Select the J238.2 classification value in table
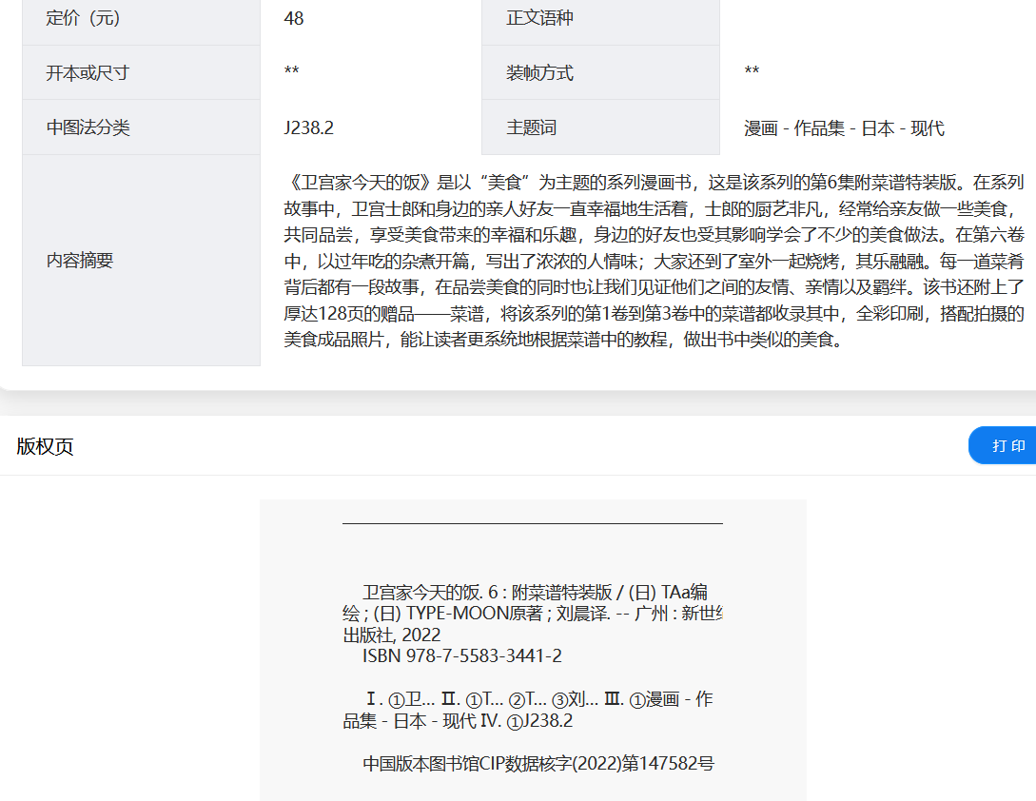Image resolution: width=1036 pixels, height=801 pixels. (308, 128)
